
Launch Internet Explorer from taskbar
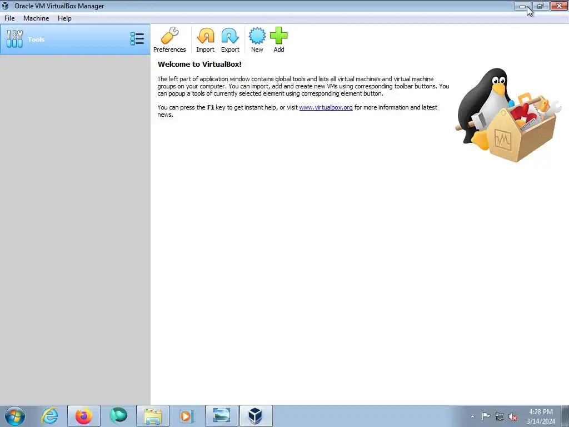[49, 416]
